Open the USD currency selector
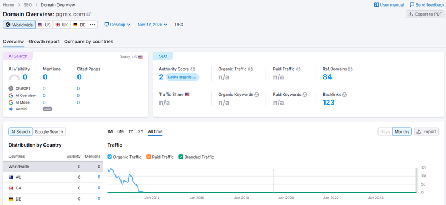The image size is (446, 205). click(179, 25)
